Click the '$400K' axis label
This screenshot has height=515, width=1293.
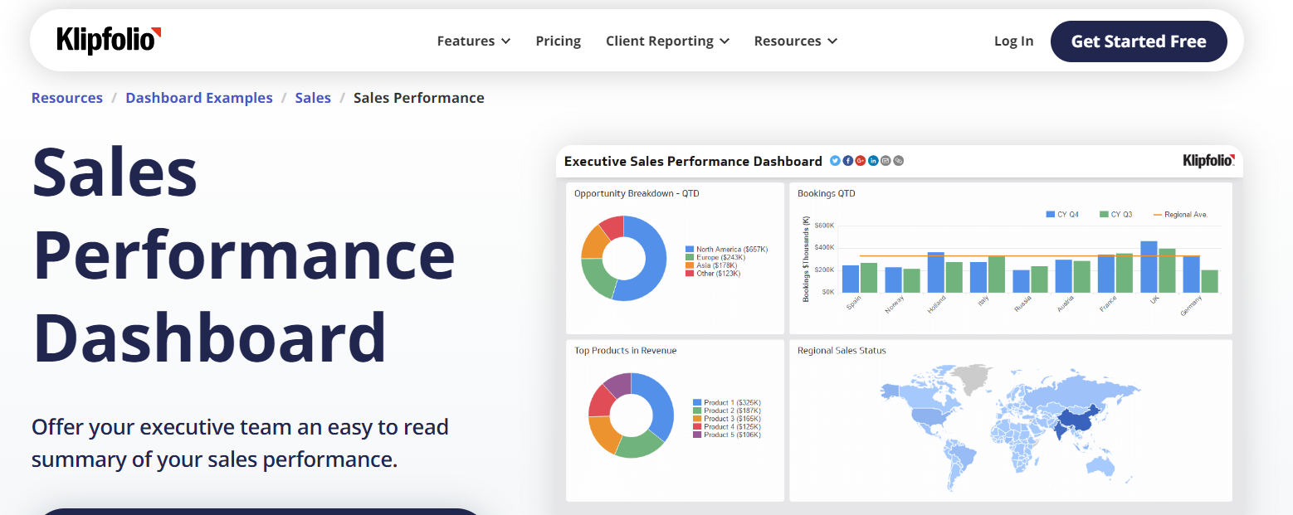click(x=824, y=247)
